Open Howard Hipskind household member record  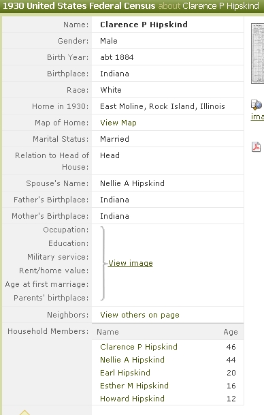click(x=132, y=399)
